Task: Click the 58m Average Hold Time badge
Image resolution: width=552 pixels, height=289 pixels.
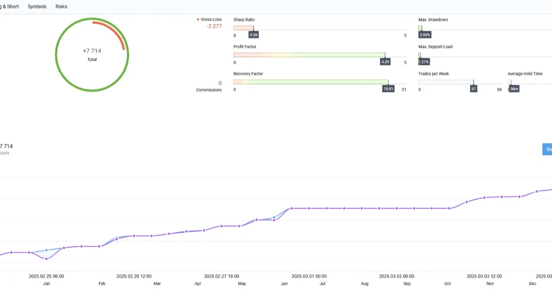Action: (x=514, y=89)
